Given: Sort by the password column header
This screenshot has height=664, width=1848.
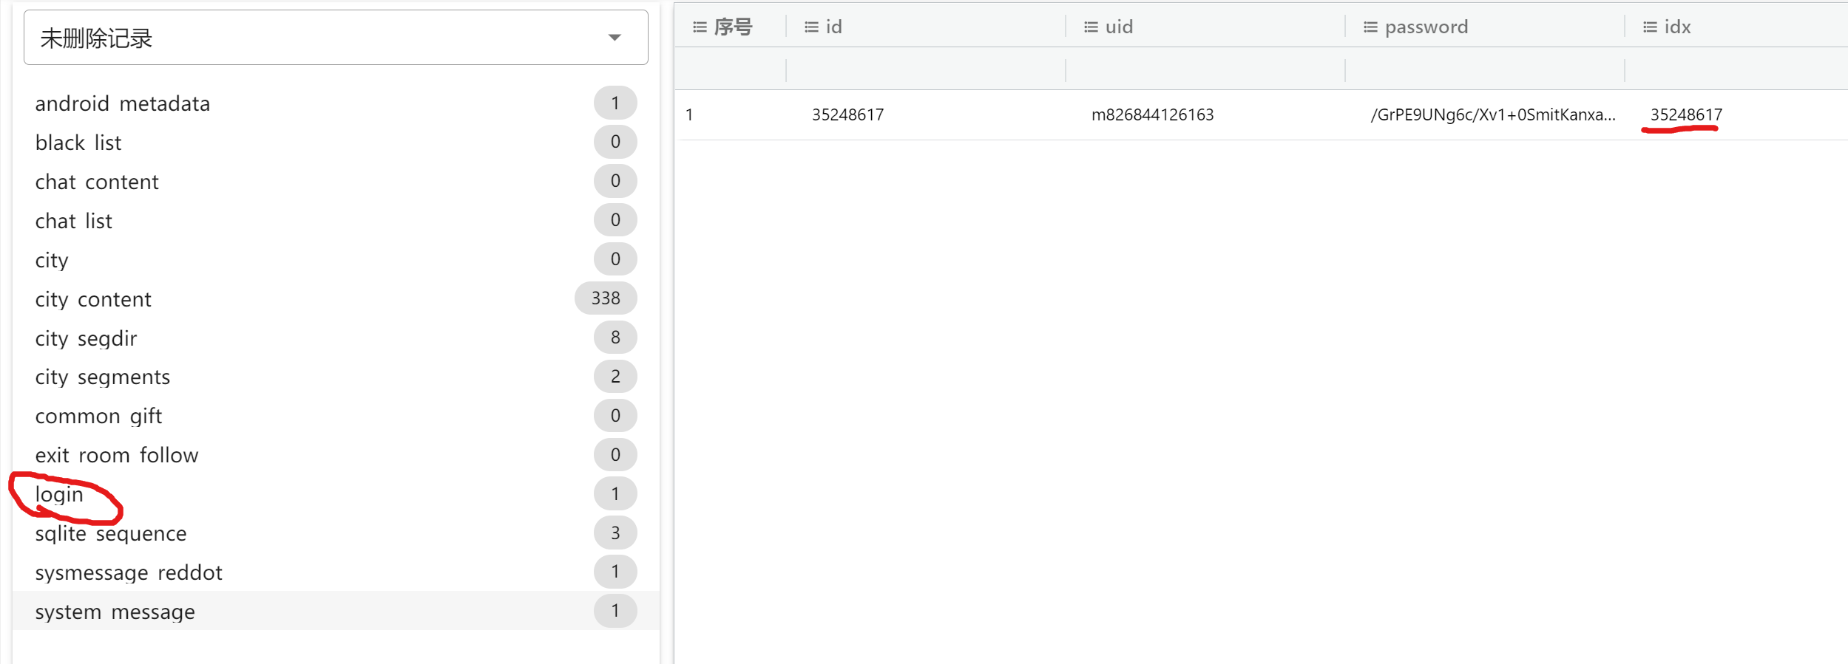Looking at the screenshot, I should [1426, 27].
